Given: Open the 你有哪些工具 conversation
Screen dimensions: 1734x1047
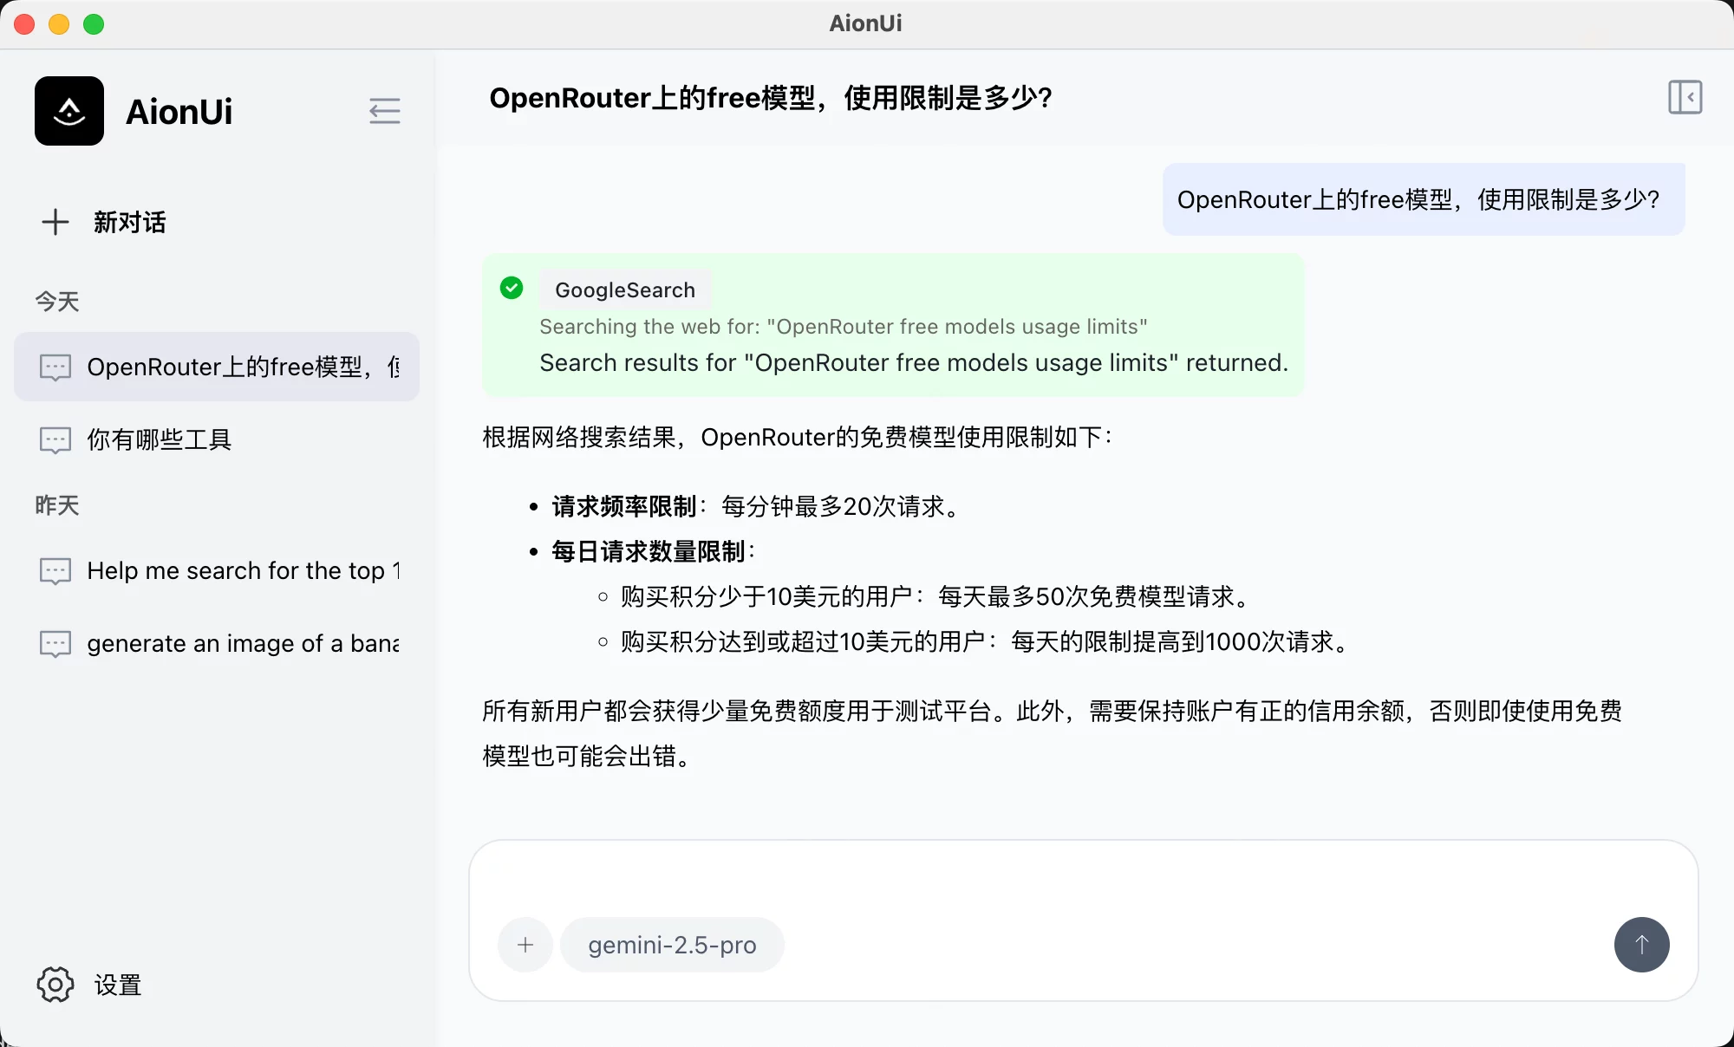Looking at the screenshot, I should [217, 439].
